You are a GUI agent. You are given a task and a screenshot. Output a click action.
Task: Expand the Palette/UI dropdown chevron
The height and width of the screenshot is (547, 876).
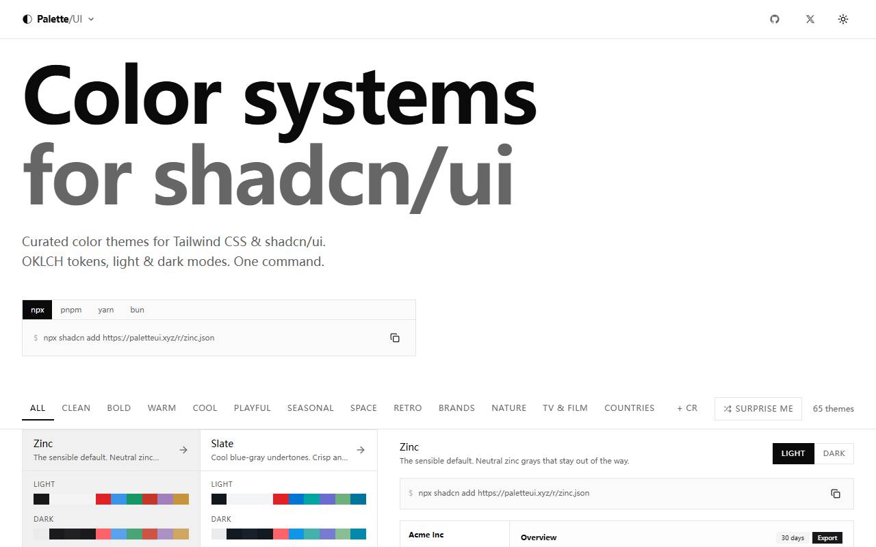pyautogui.click(x=91, y=19)
